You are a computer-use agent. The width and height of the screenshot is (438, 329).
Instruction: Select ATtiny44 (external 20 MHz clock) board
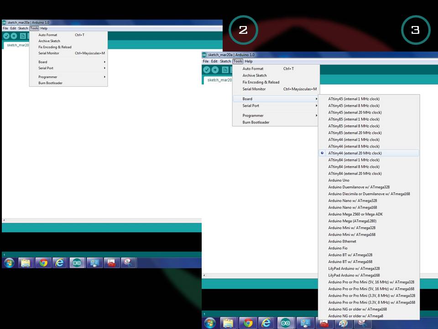369,153
